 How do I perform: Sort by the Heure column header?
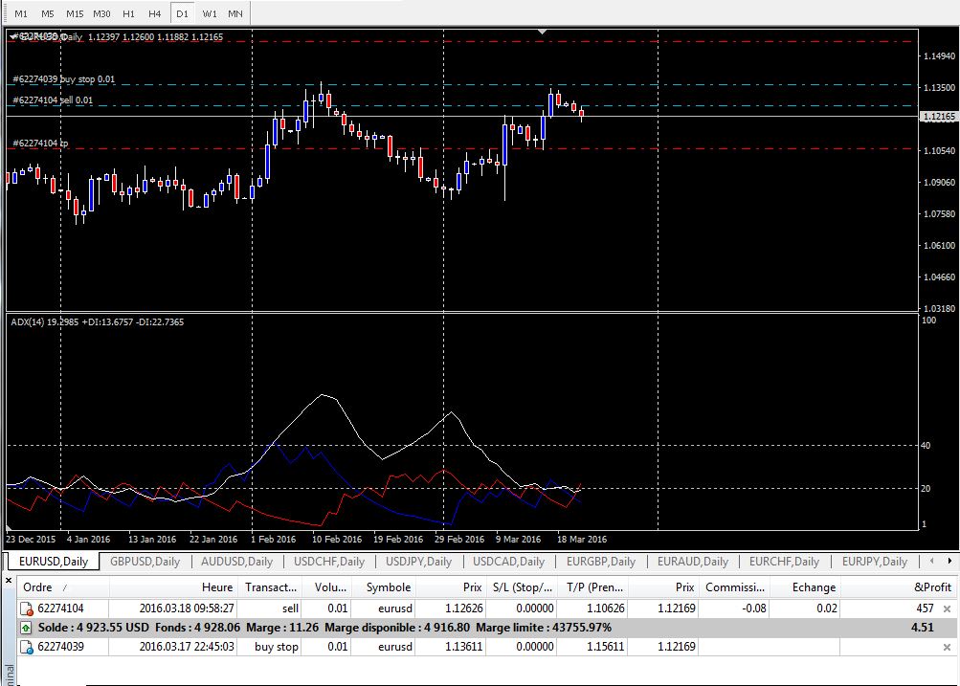(x=217, y=587)
